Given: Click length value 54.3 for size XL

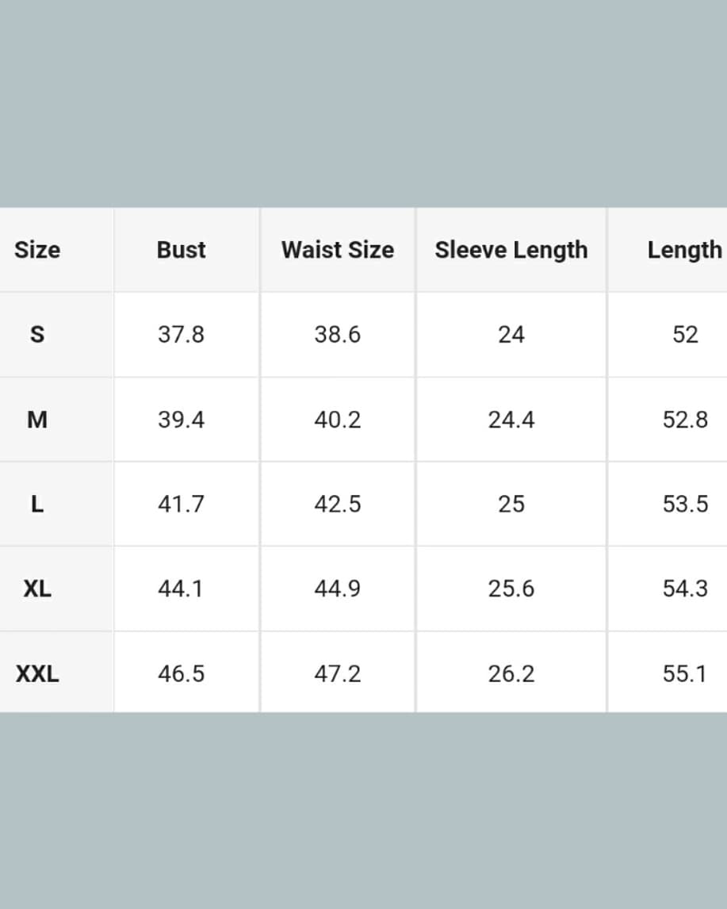Looking at the screenshot, I should (685, 589).
